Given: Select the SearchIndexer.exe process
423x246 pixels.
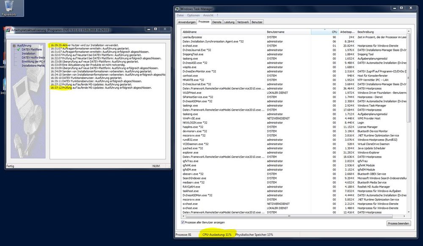Looking at the screenshot, I should pos(294,178).
